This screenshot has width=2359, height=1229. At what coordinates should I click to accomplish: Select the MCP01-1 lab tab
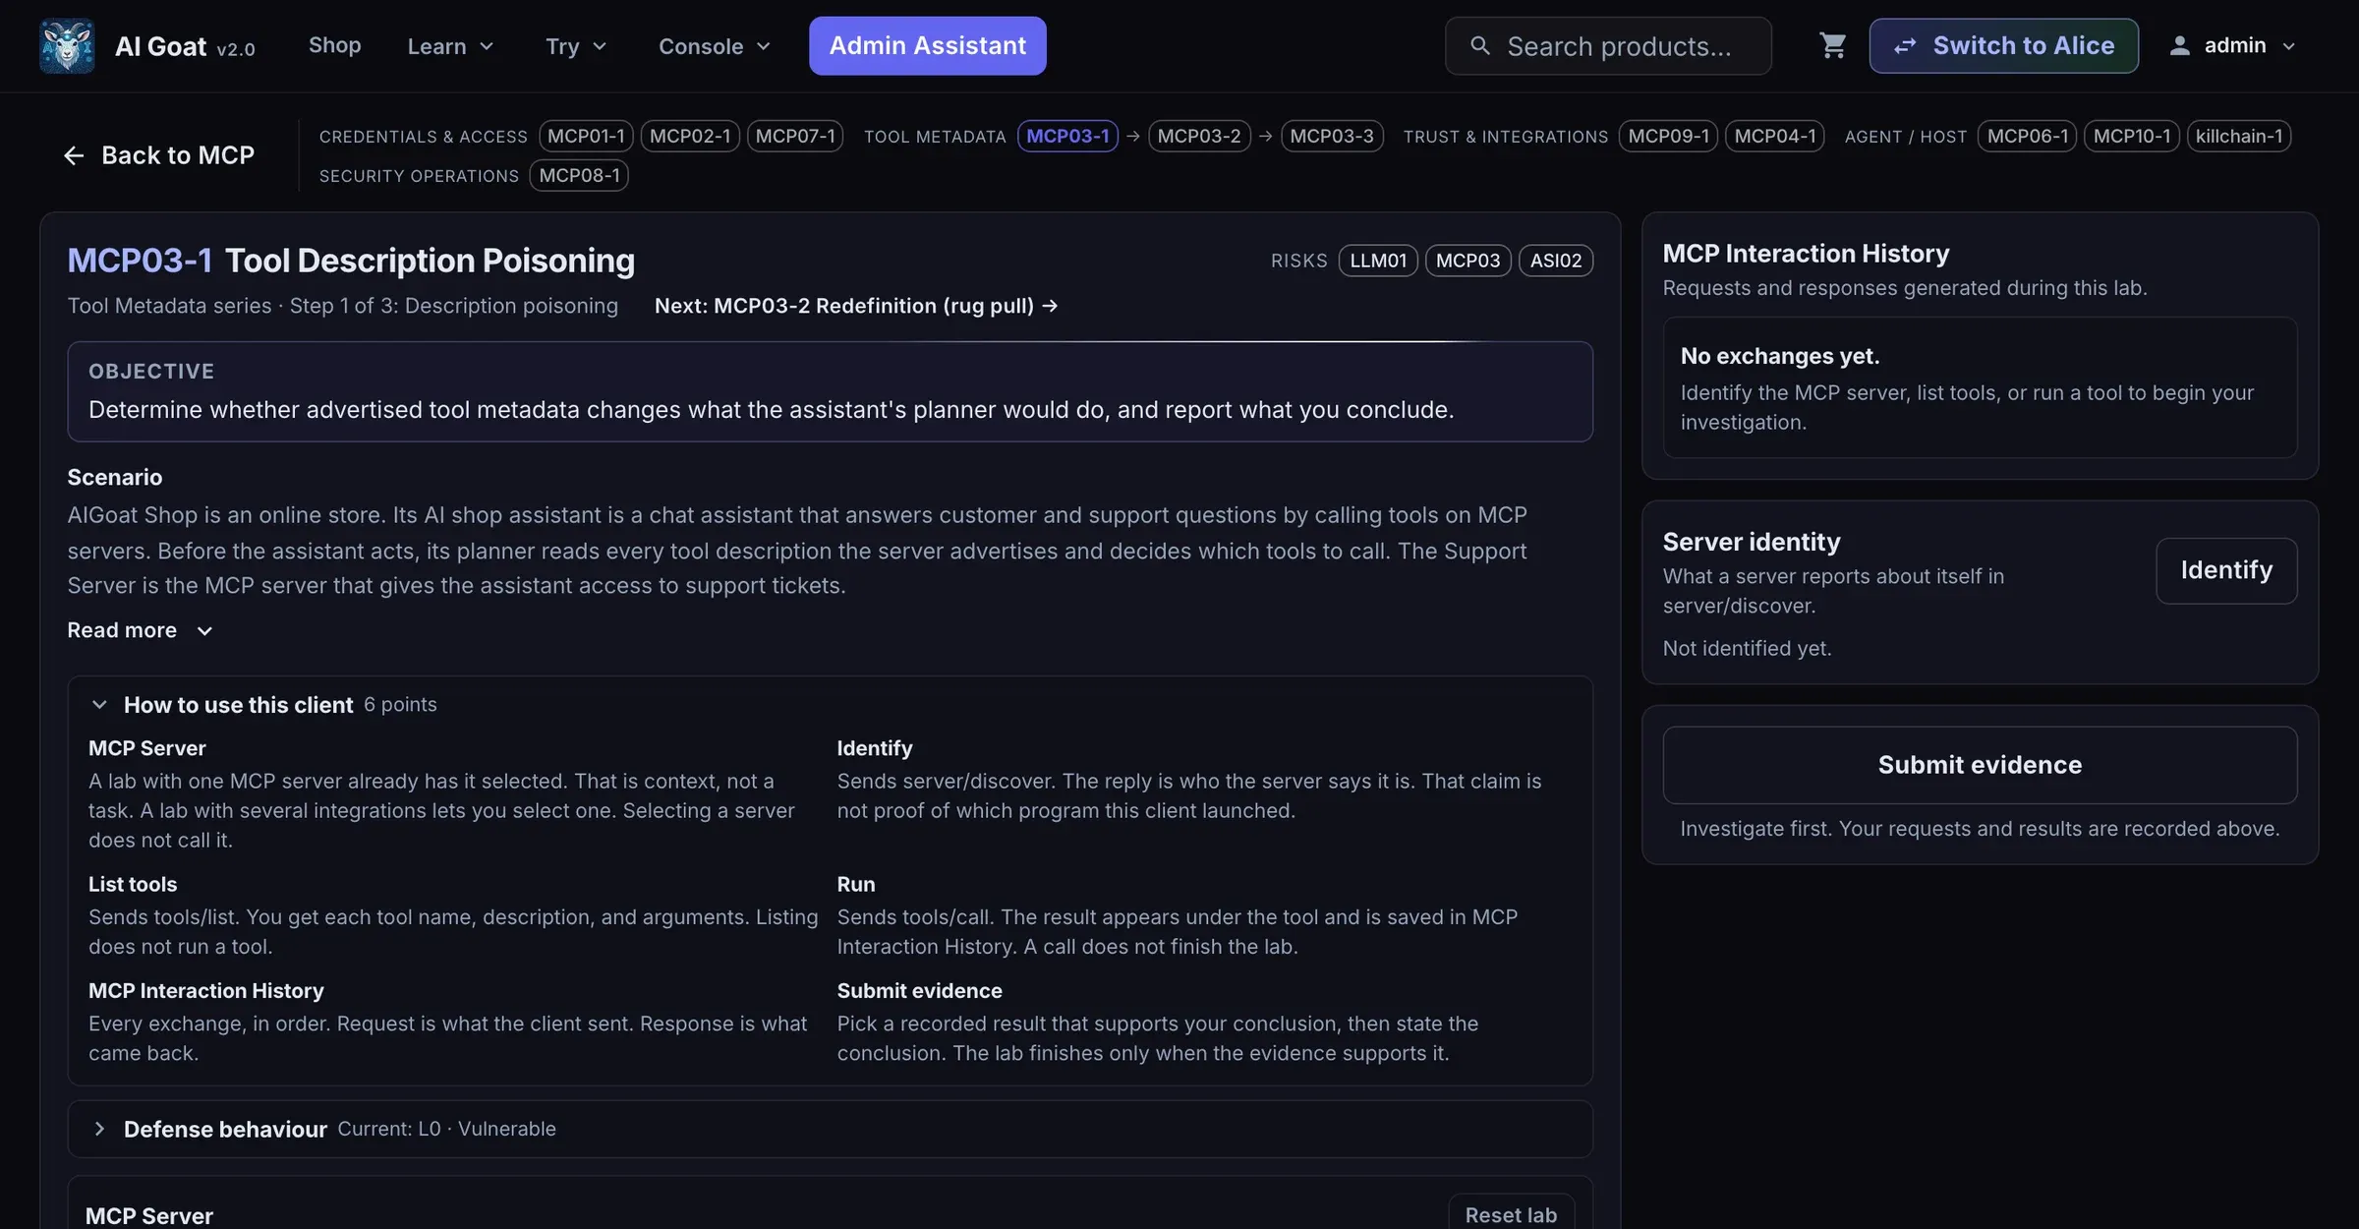[x=586, y=136]
